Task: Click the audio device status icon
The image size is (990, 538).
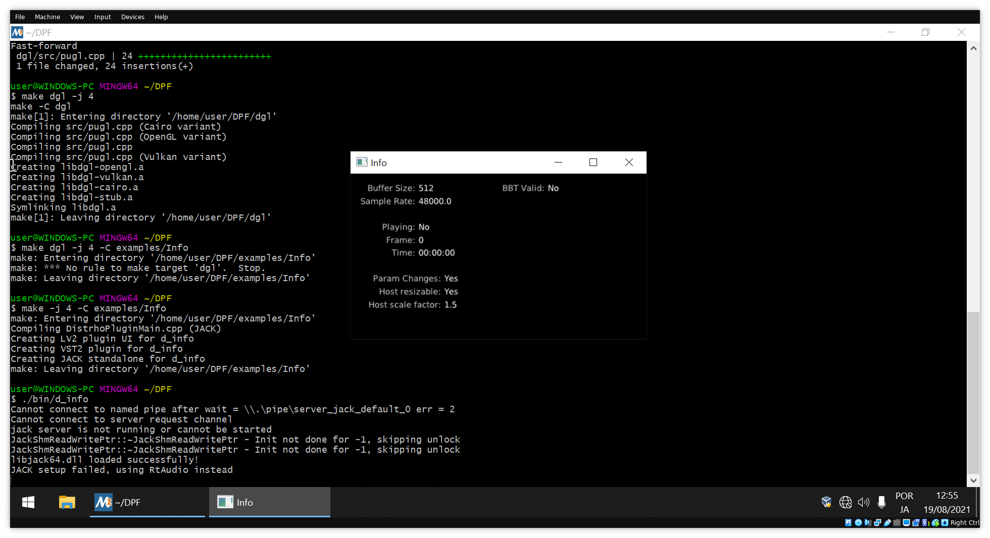Action: tap(868, 523)
